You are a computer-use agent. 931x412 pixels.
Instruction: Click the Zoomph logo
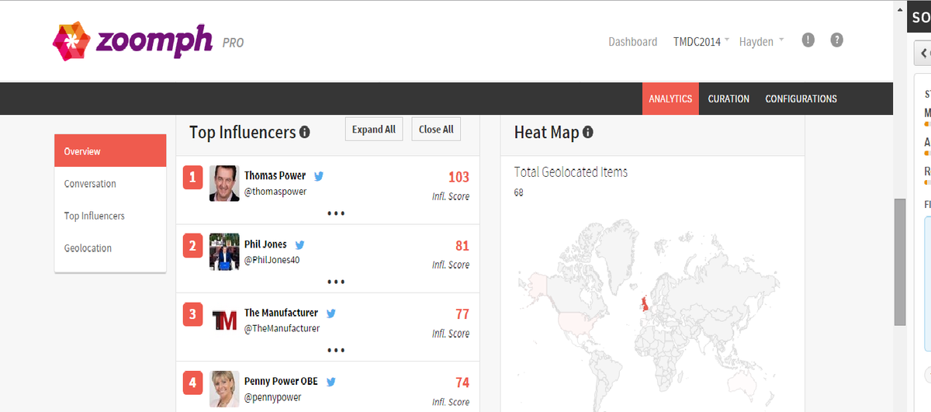(133, 41)
